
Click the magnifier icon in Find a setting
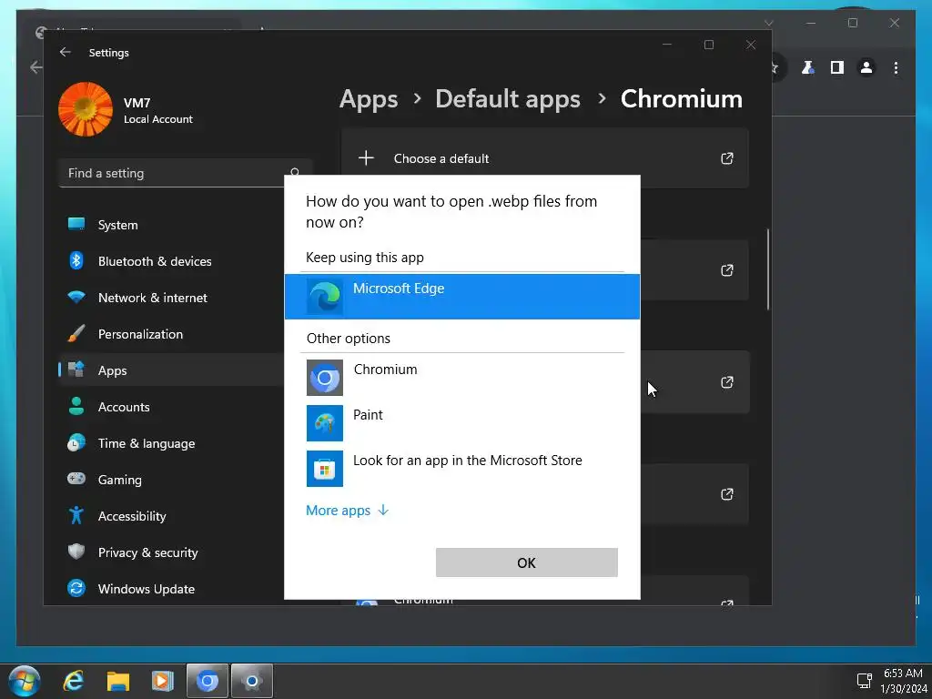tap(295, 172)
